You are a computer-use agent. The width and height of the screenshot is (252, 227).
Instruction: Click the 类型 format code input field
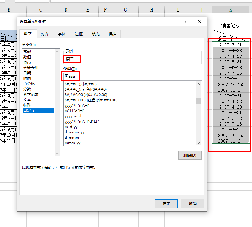[132, 76]
